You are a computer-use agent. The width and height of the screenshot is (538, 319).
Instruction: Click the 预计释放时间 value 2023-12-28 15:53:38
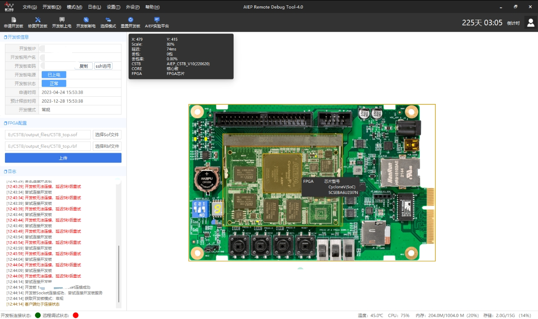pyautogui.click(x=62, y=101)
